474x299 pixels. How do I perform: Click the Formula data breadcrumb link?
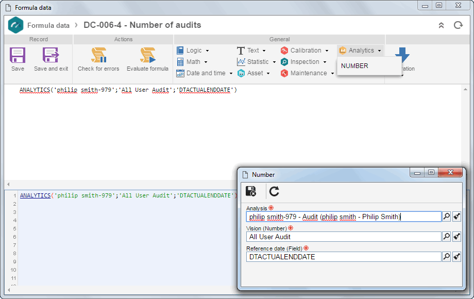click(x=48, y=25)
